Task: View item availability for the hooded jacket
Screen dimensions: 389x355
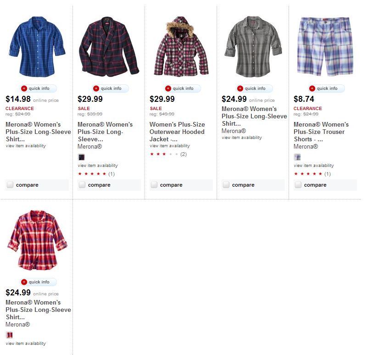Action: pyautogui.click(x=170, y=146)
